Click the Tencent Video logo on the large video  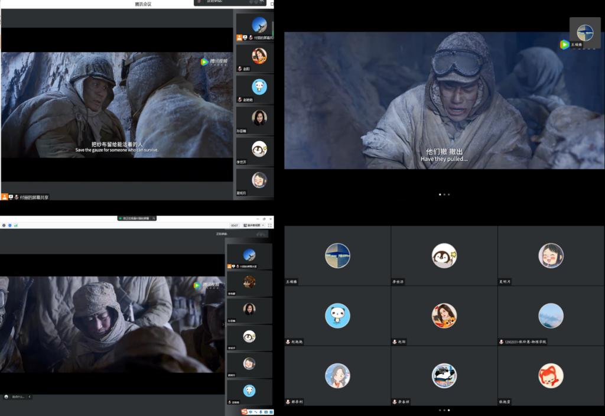click(x=565, y=44)
